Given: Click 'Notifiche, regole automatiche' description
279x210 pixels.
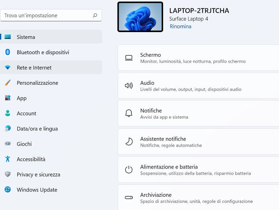Looking at the screenshot, I should 171,145.
